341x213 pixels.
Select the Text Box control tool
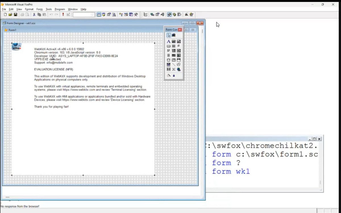click(x=174, y=41)
